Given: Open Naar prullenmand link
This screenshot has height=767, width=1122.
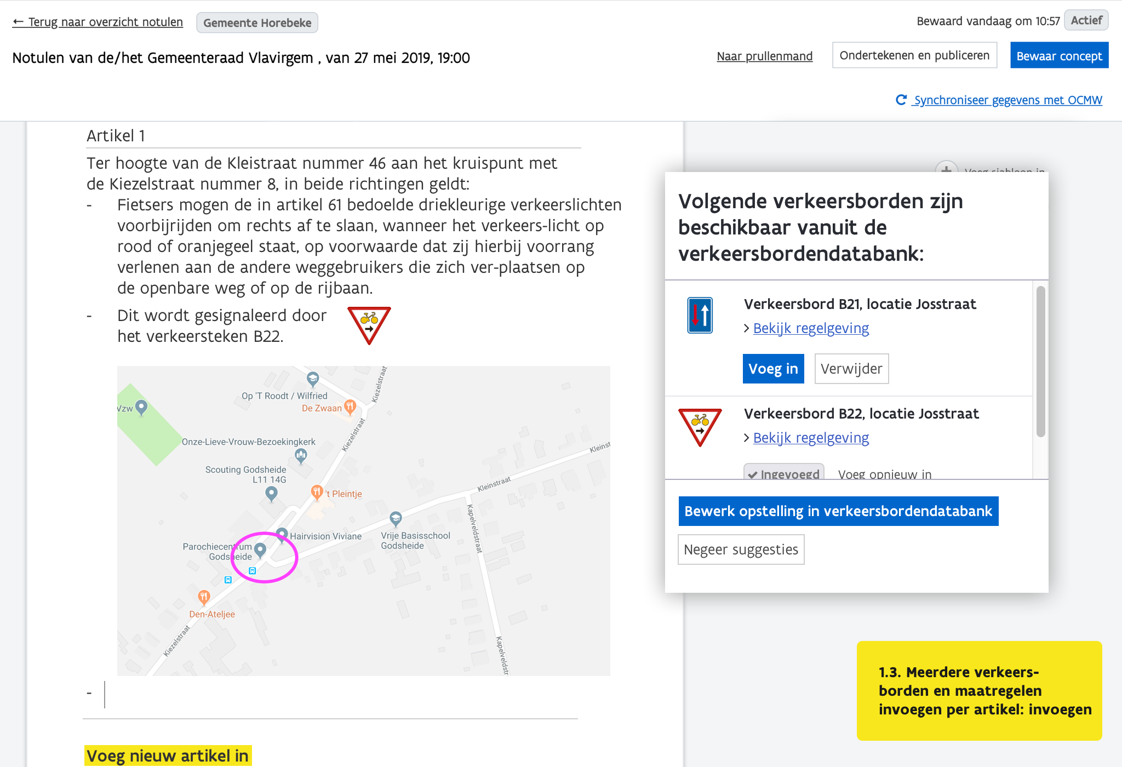Looking at the screenshot, I should click(x=764, y=56).
